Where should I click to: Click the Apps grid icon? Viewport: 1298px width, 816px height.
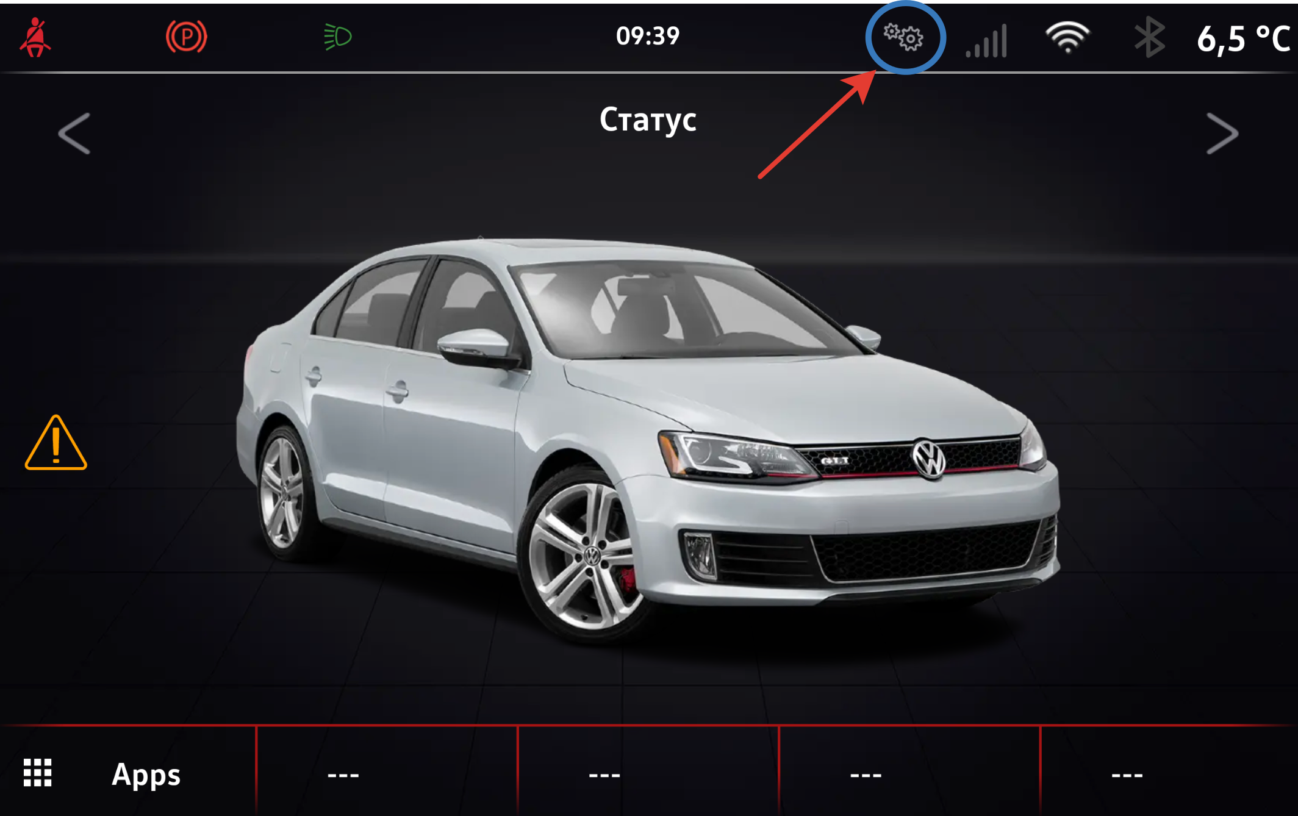click(x=38, y=773)
